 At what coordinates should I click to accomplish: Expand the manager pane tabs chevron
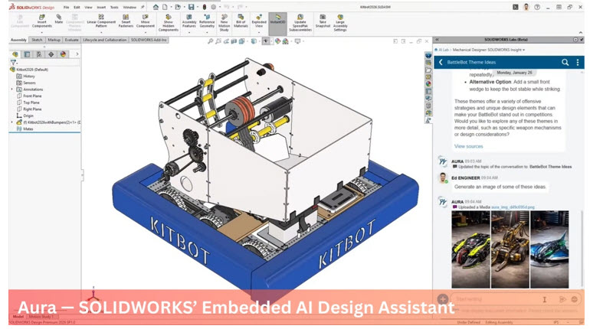click(x=77, y=54)
